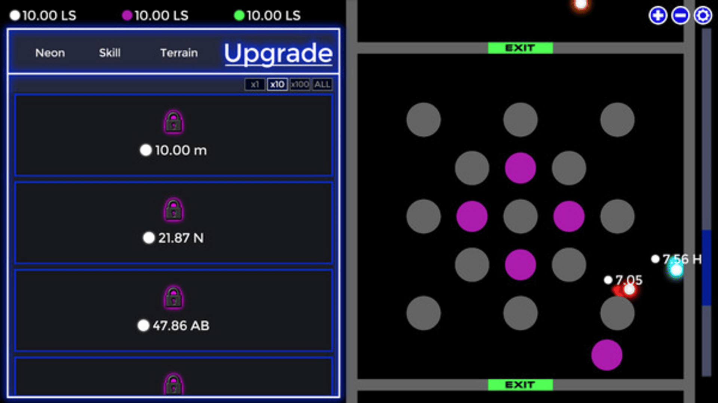The width and height of the screenshot is (718, 403).
Task: Switch to the Terrain tab
Action: pos(179,53)
